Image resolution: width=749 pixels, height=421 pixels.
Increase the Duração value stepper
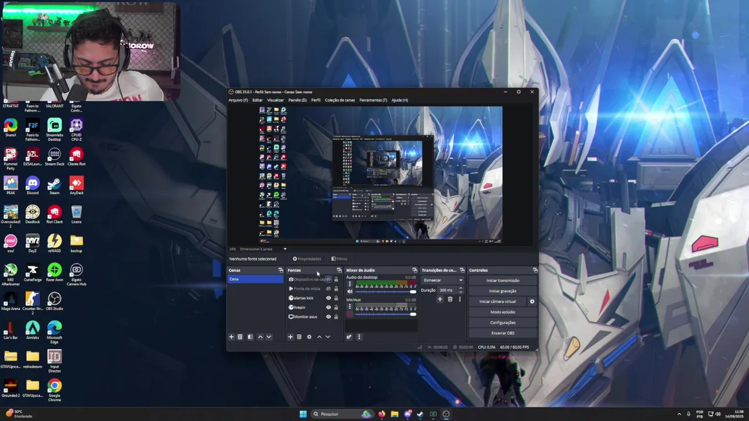point(461,288)
